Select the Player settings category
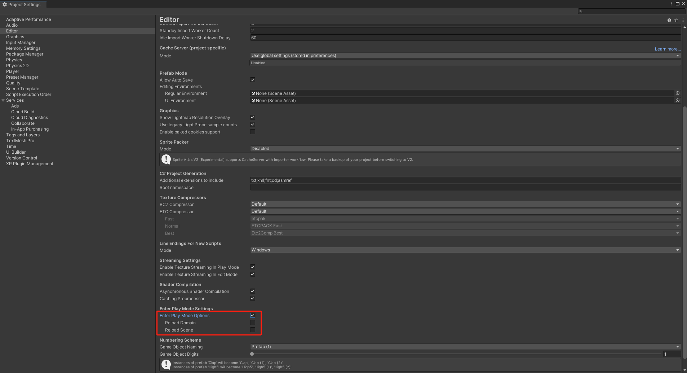Viewport: 687px width, 373px height. [x=13, y=71]
